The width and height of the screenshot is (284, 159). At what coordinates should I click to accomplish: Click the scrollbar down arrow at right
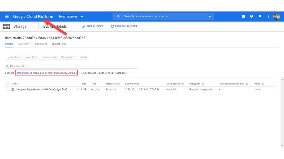point(282,146)
